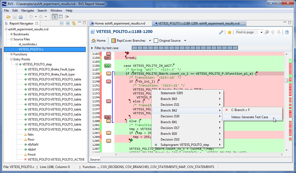The width and height of the screenshot is (296, 173).
Task: Click the Print icon in toolbar
Action: tap(21, 17)
